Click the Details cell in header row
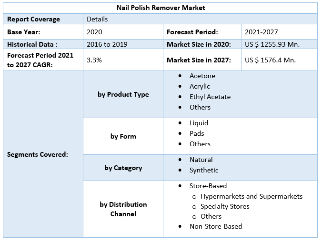This screenshot has width=322, height=242. [97, 19]
